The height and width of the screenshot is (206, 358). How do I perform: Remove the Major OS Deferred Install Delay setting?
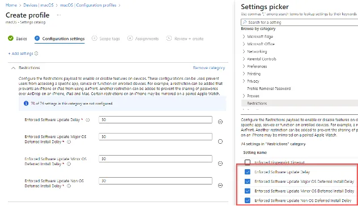point(220,141)
